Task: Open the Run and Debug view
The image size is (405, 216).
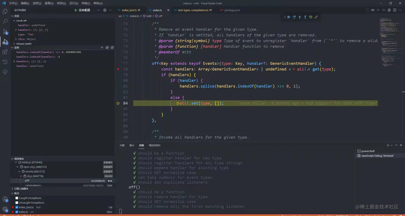Action: (5, 42)
